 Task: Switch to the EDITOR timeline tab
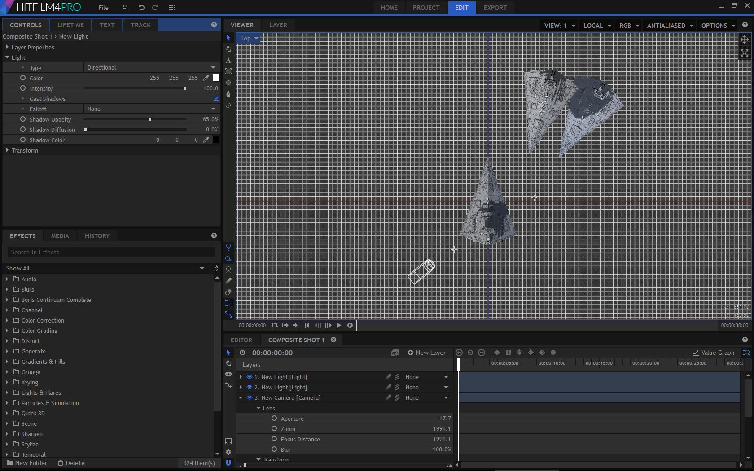tap(241, 340)
